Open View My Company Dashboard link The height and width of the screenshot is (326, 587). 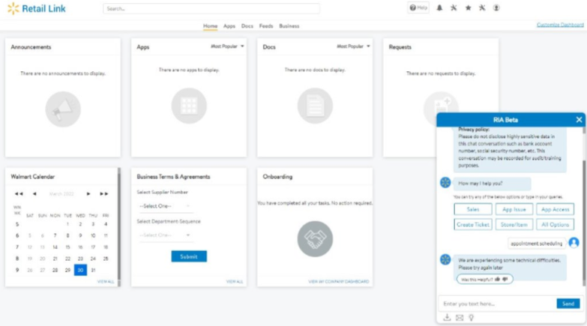tap(338, 282)
